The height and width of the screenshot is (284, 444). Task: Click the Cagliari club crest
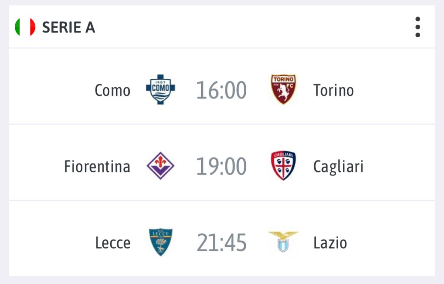[x=283, y=165]
